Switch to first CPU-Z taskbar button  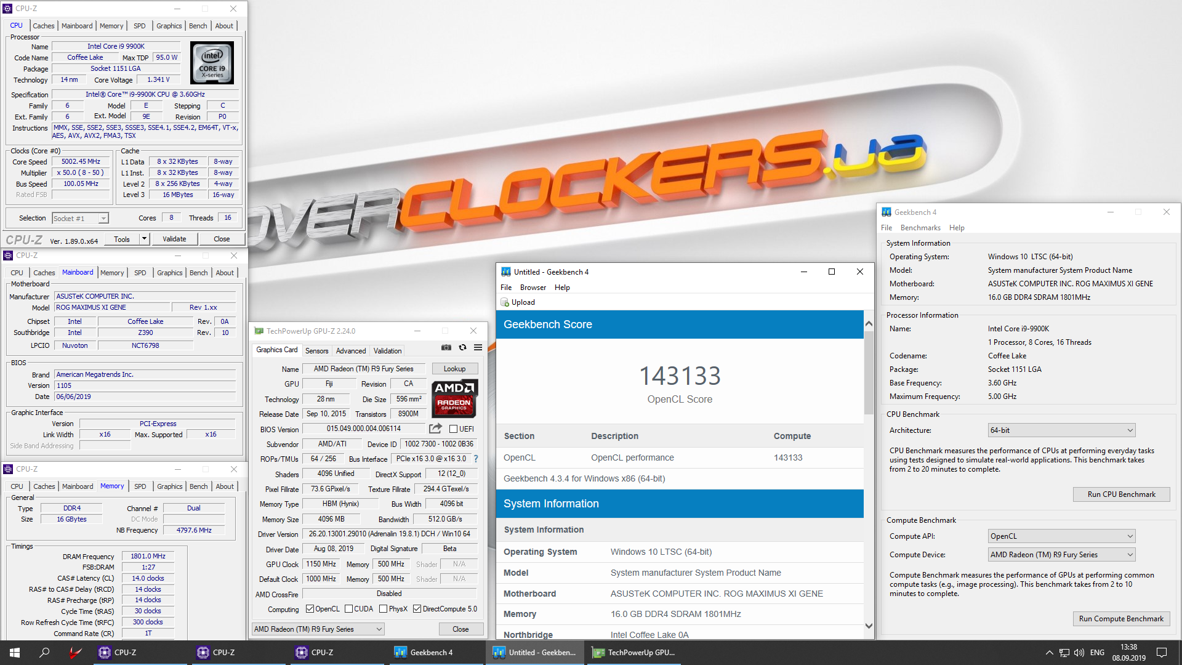point(142,653)
